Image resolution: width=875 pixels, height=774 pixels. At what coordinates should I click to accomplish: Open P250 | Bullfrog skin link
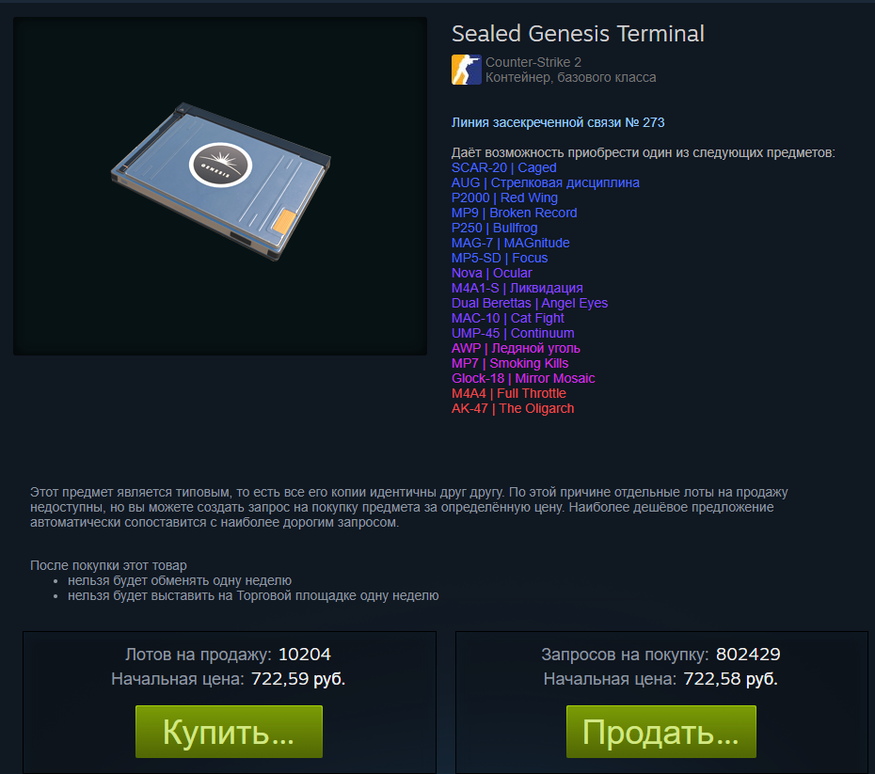tap(494, 229)
